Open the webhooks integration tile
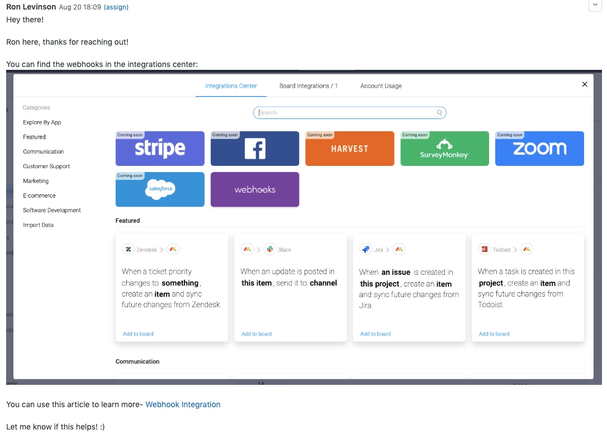 [x=255, y=189]
